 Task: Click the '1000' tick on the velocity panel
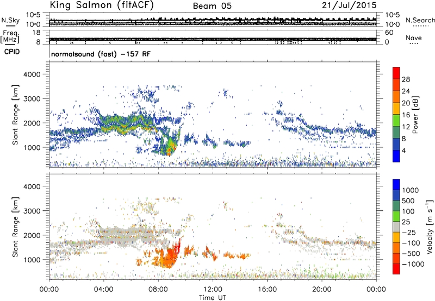(x=32, y=260)
